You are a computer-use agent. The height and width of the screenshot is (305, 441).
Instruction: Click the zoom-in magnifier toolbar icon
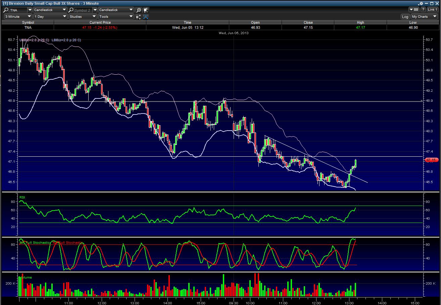click(x=139, y=10)
